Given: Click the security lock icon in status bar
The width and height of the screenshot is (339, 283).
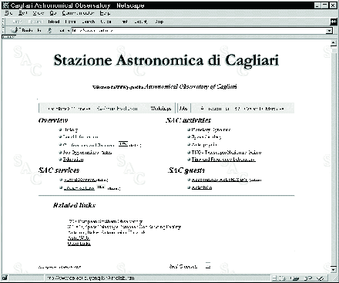Looking at the screenshot, I should (5, 278).
